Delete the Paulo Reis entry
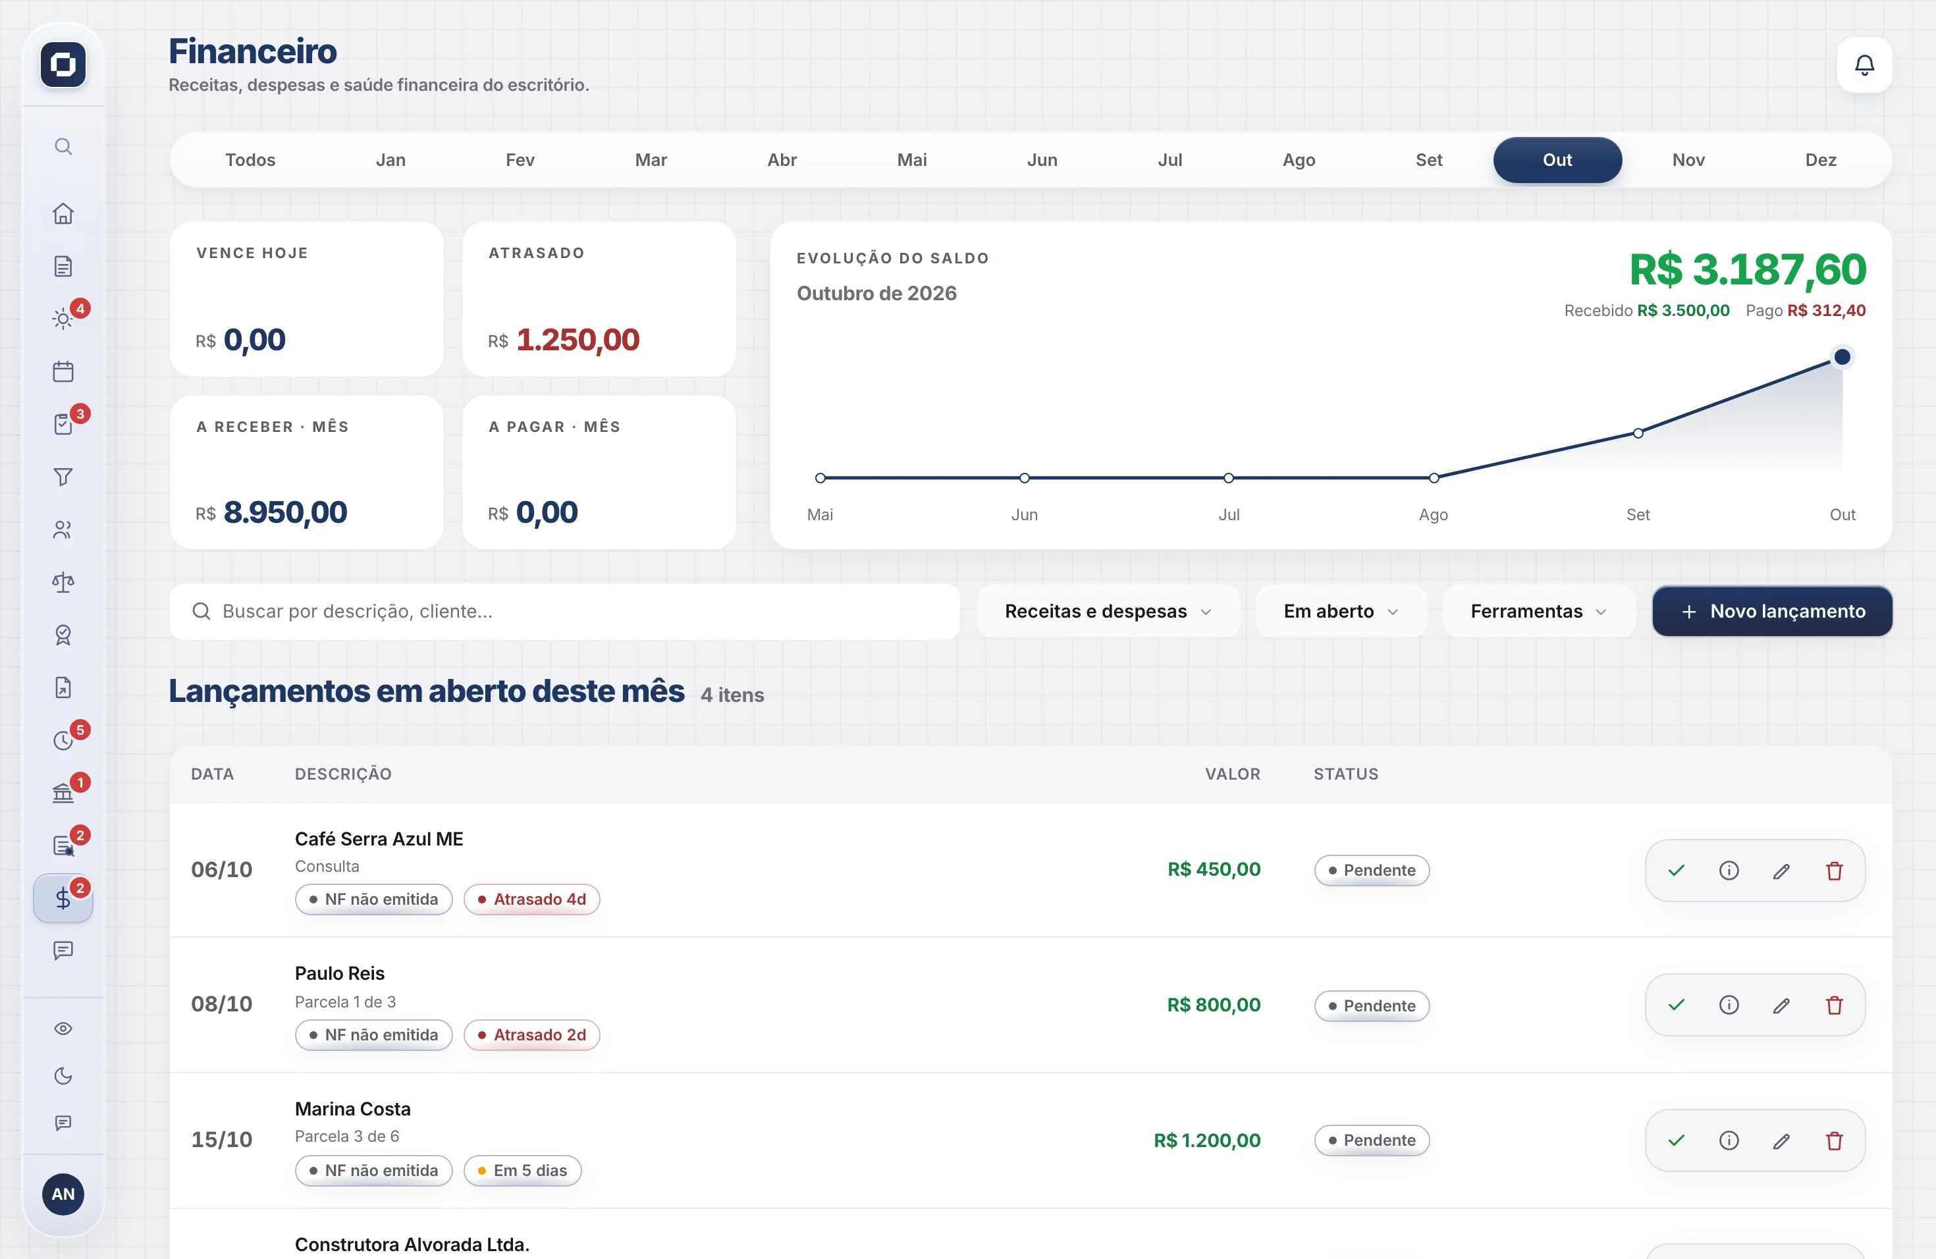This screenshot has height=1259, width=1936. pyautogui.click(x=1833, y=1005)
